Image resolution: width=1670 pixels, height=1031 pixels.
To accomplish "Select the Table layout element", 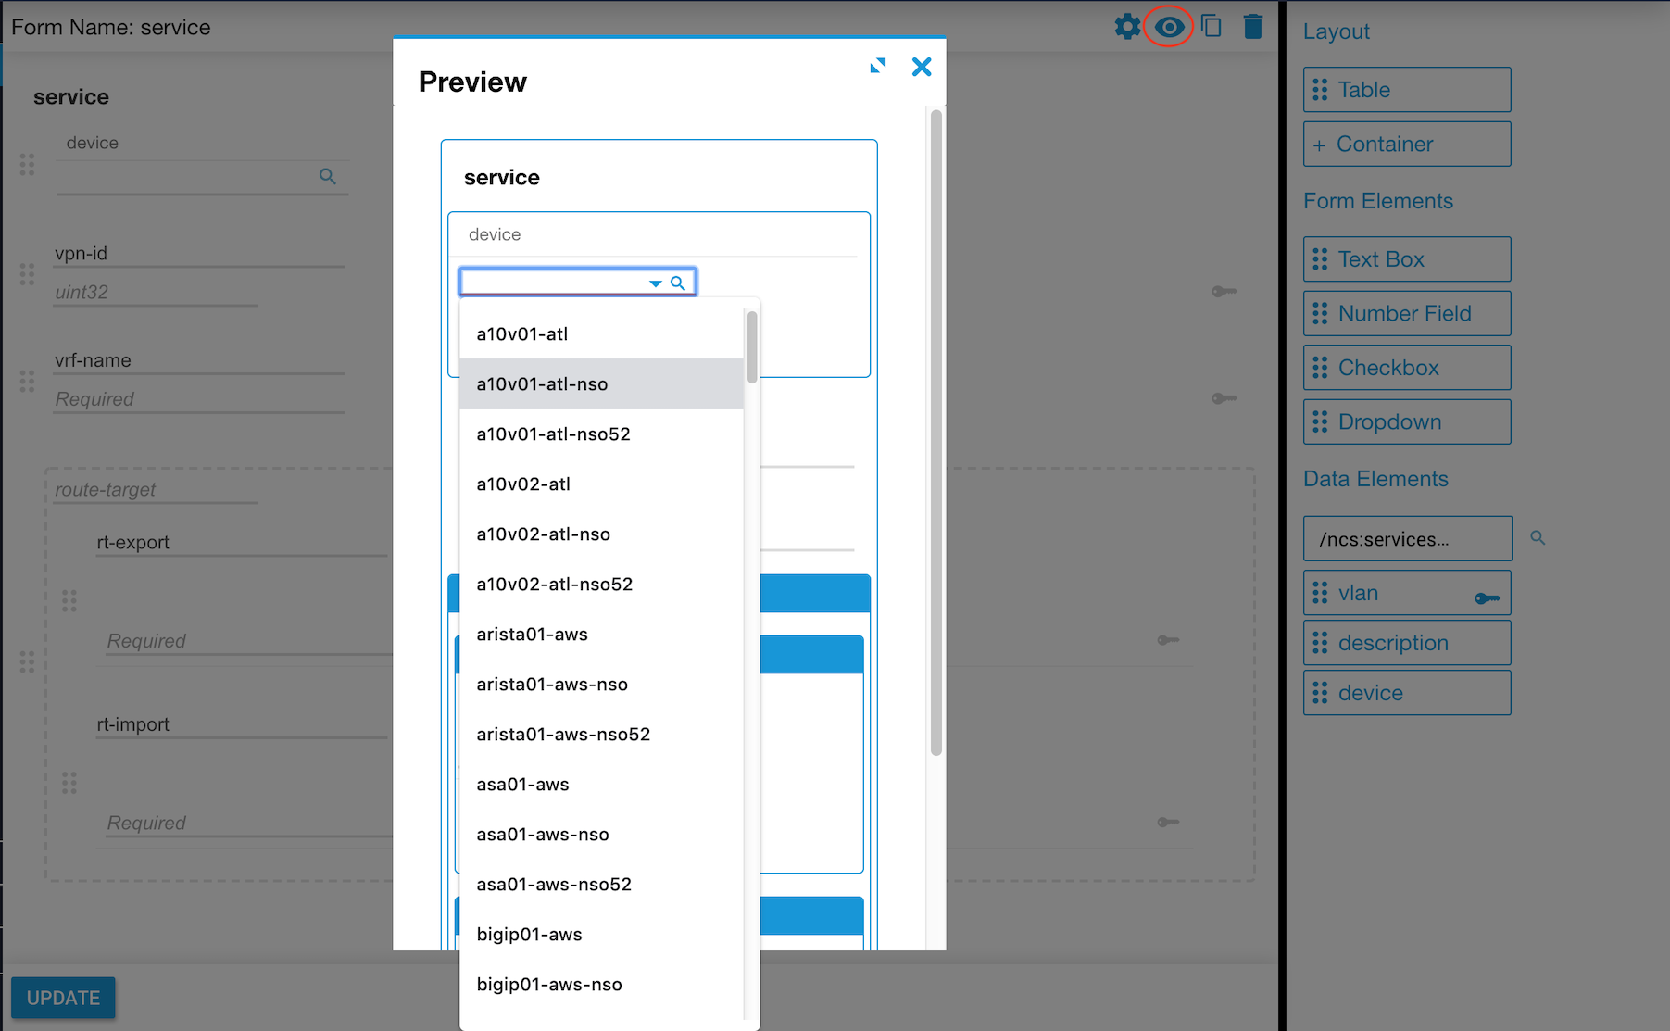I will pyautogui.click(x=1407, y=90).
